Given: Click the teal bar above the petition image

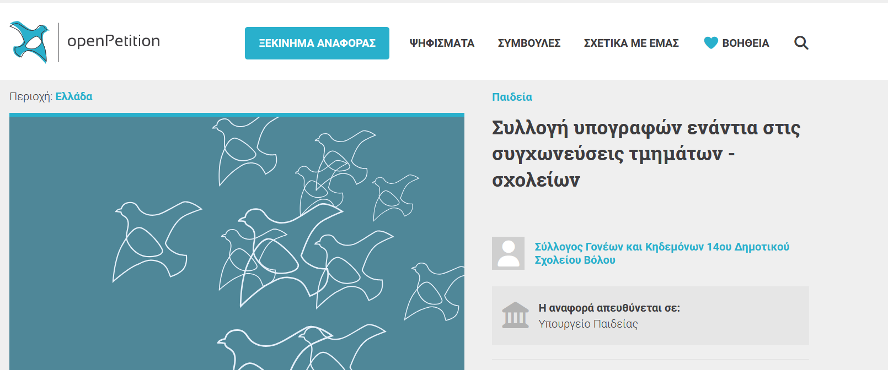Looking at the screenshot, I should [237, 115].
